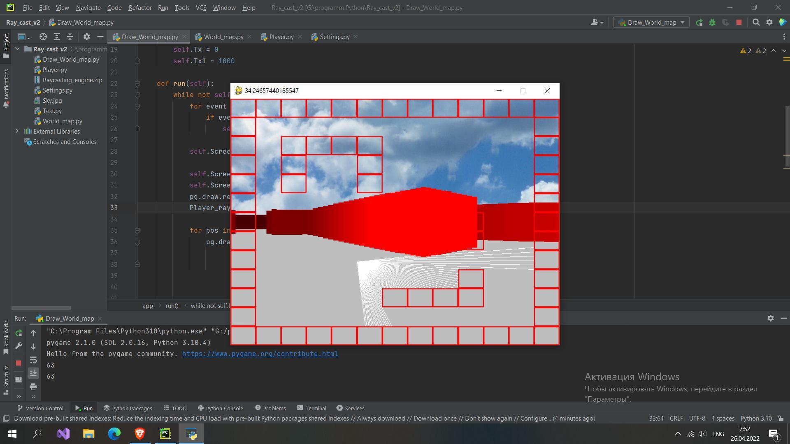
Task: Open the VCS menu
Action: (201, 7)
